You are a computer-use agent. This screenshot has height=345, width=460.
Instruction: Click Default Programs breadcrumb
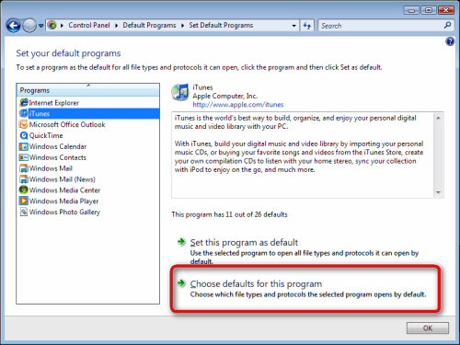pyautogui.click(x=149, y=25)
